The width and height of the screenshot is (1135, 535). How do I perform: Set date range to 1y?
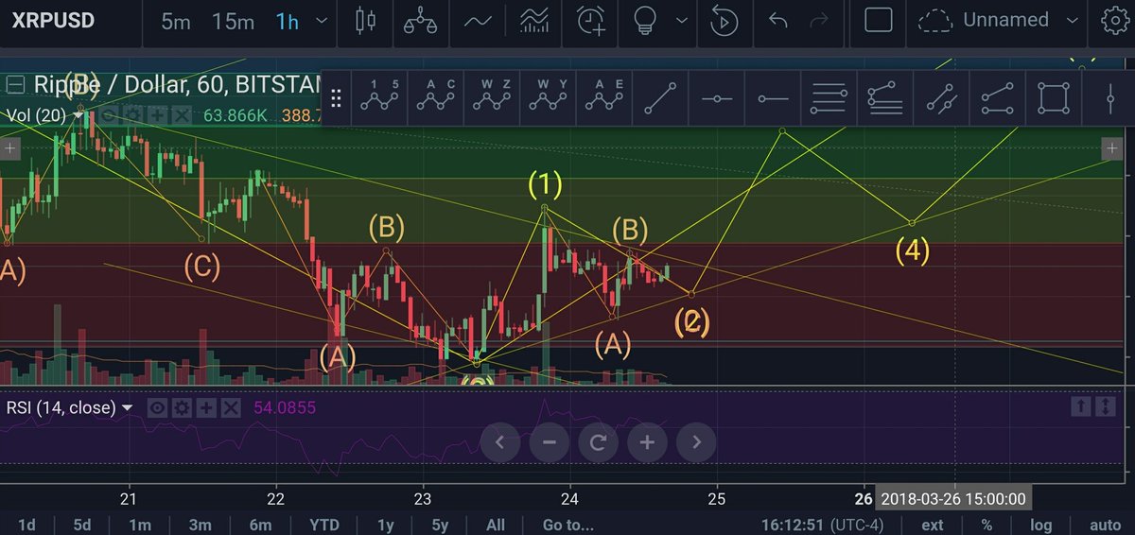[385, 525]
